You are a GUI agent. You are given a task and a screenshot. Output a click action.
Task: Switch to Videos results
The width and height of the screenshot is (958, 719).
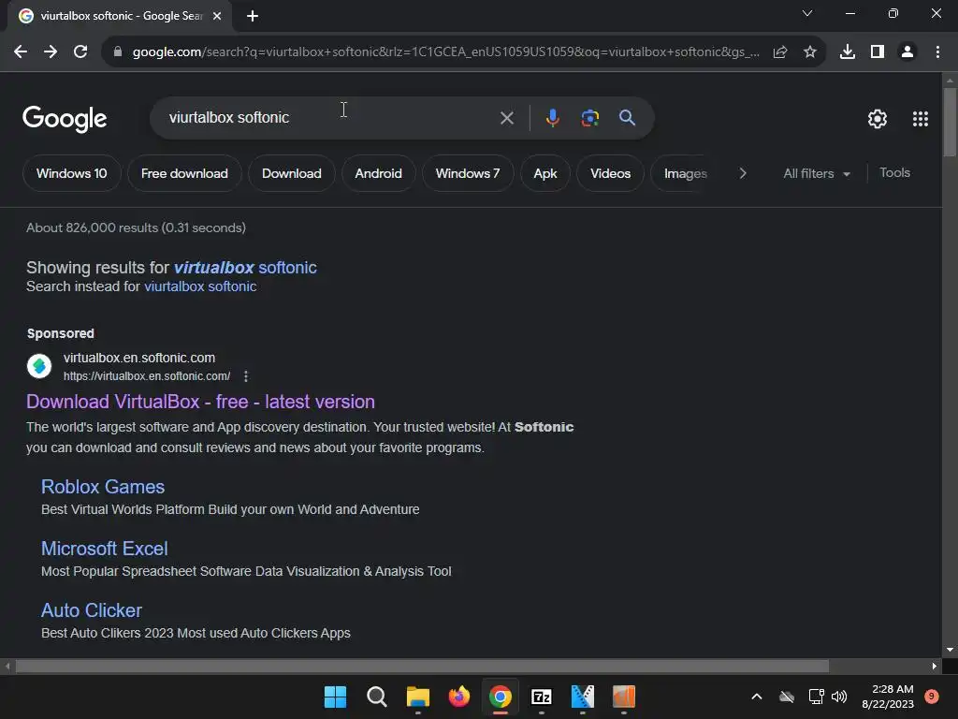point(610,173)
